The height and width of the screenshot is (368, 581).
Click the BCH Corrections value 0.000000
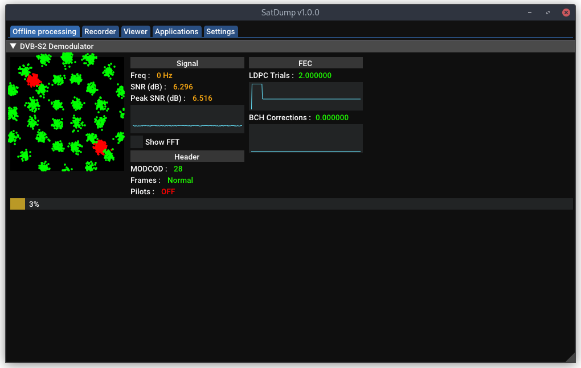click(x=332, y=117)
